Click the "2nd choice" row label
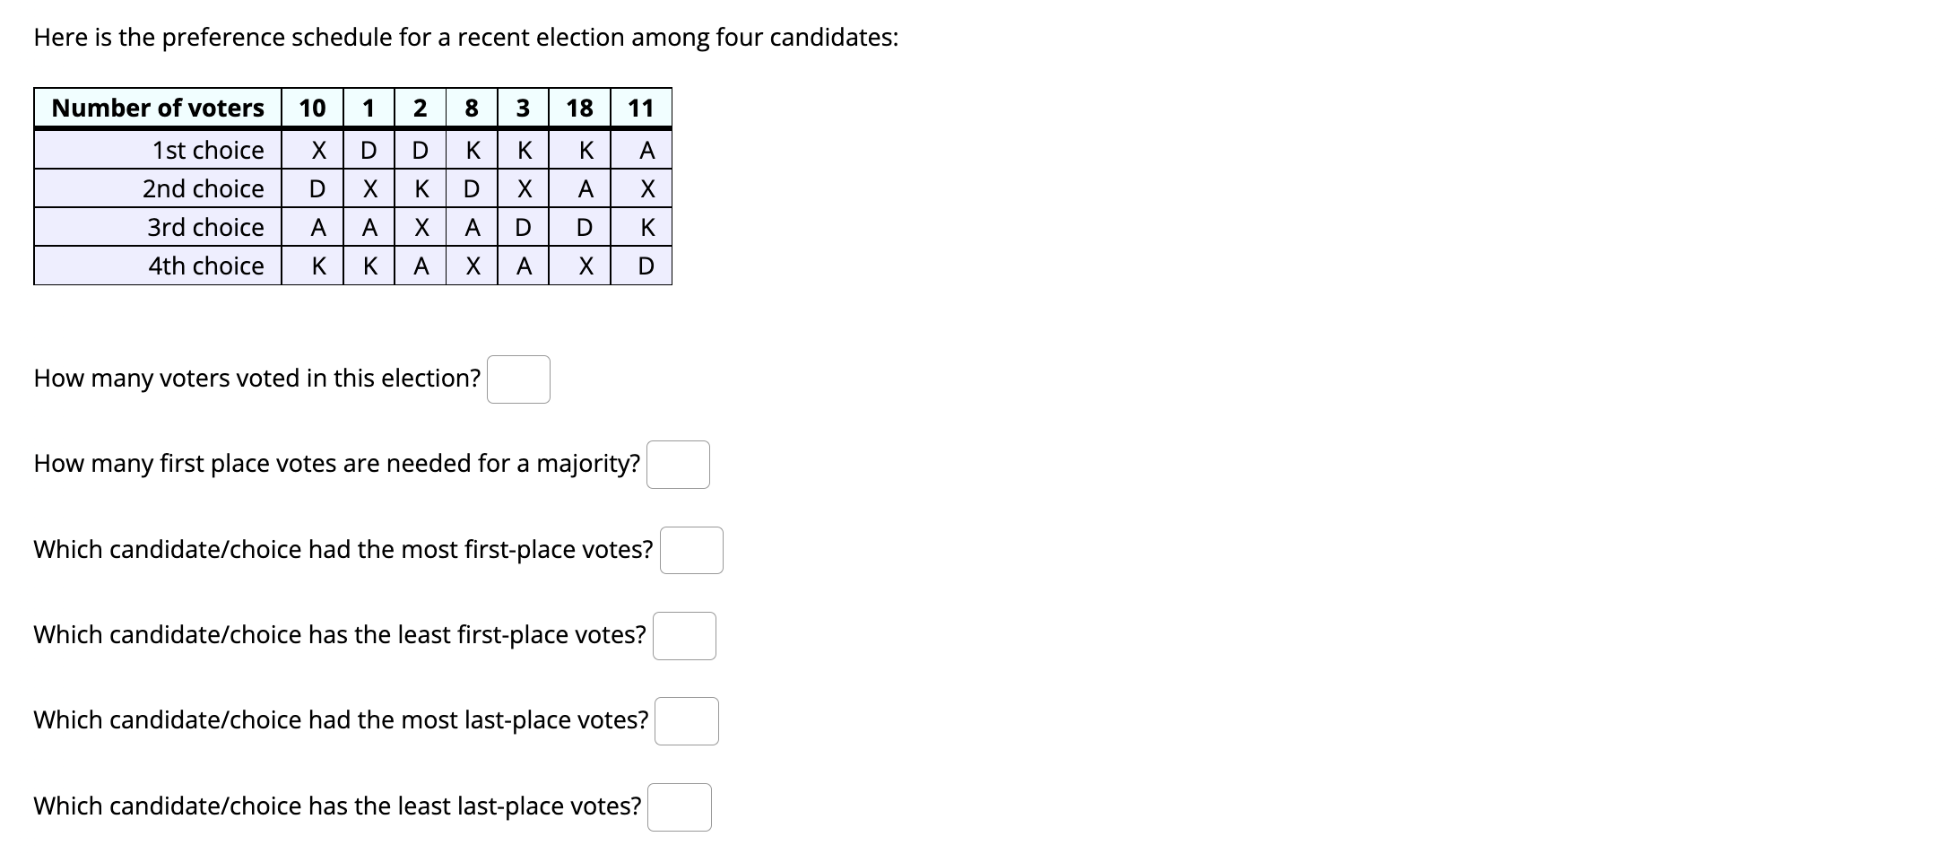The height and width of the screenshot is (854, 1943). click(204, 188)
